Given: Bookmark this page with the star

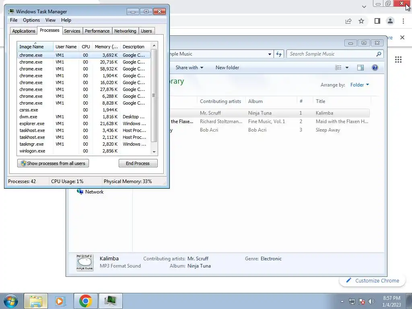Looking at the screenshot, I should coord(361,21).
